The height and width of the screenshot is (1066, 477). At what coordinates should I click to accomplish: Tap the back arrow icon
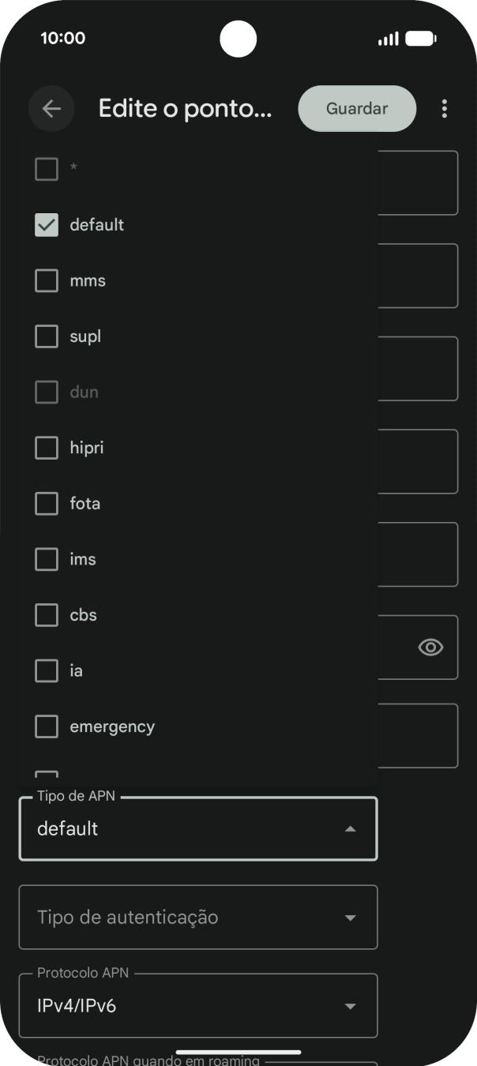coord(51,109)
